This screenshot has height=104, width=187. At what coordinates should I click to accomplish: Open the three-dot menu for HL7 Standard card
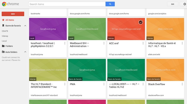click(65, 84)
